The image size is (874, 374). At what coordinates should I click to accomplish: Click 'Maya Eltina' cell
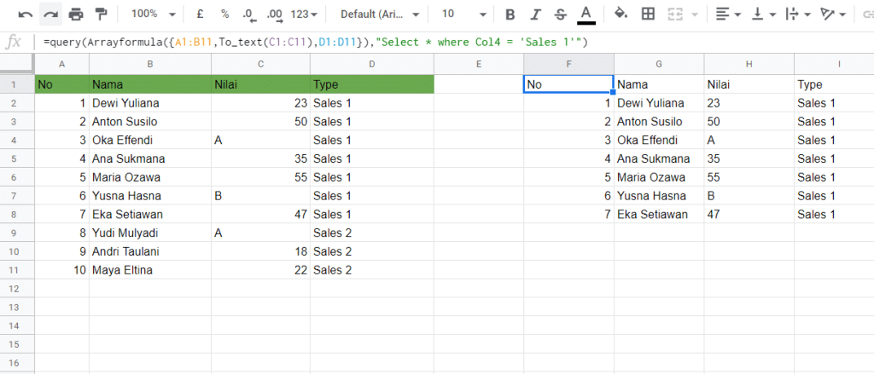[x=150, y=270]
